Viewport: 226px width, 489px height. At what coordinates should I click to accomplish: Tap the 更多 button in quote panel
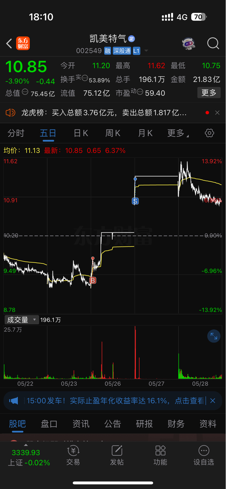pos(209,93)
